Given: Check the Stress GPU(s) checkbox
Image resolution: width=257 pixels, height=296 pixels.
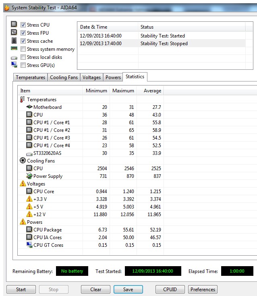Looking at the screenshot, I should 23,65.
